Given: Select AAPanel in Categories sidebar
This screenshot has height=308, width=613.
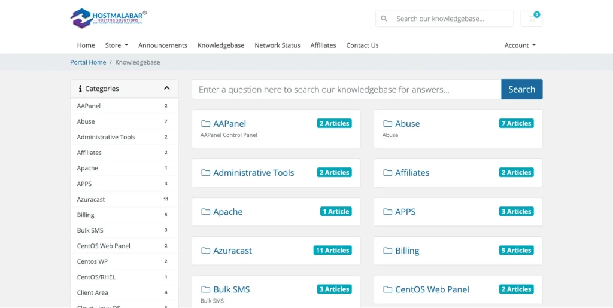Looking at the screenshot, I should (125, 106).
